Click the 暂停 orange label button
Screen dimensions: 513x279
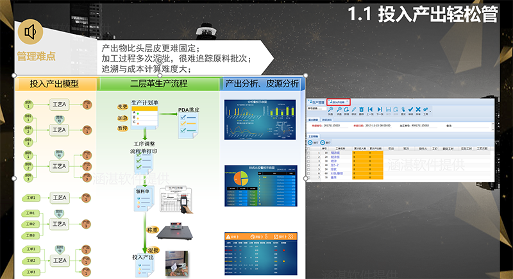(122, 128)
